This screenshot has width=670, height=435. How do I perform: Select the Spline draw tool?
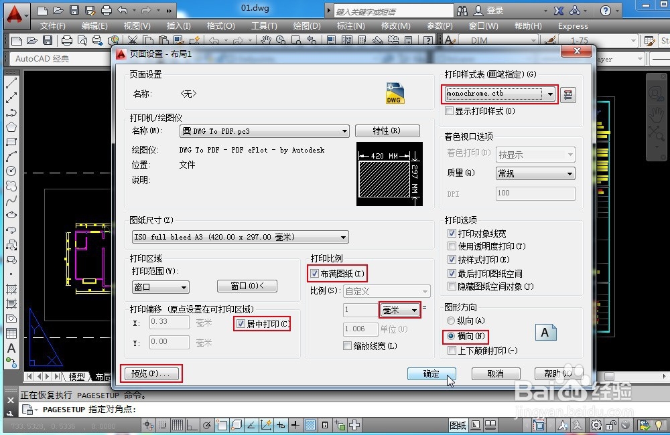click(11, 200)
